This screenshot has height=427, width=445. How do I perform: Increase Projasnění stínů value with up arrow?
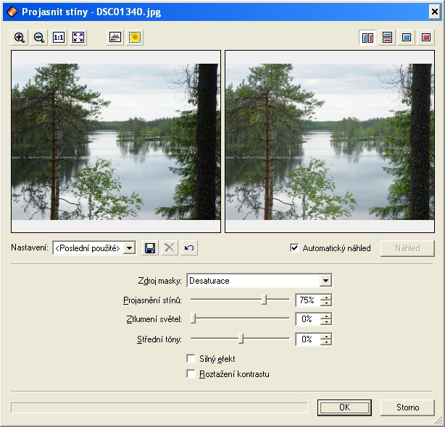click(x=326, y=297)
